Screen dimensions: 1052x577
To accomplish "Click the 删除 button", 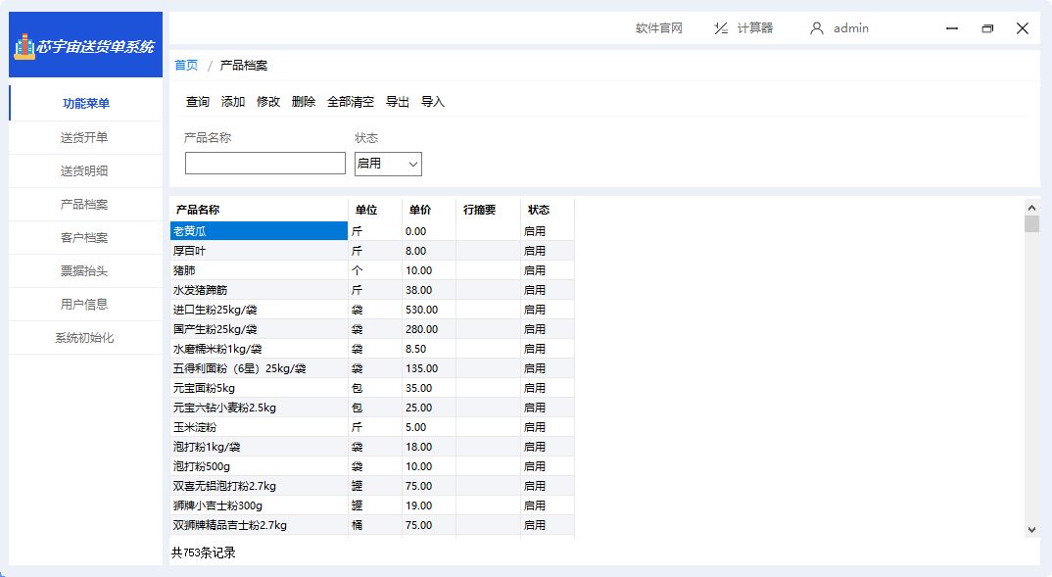I will click(x=304, y=101).
